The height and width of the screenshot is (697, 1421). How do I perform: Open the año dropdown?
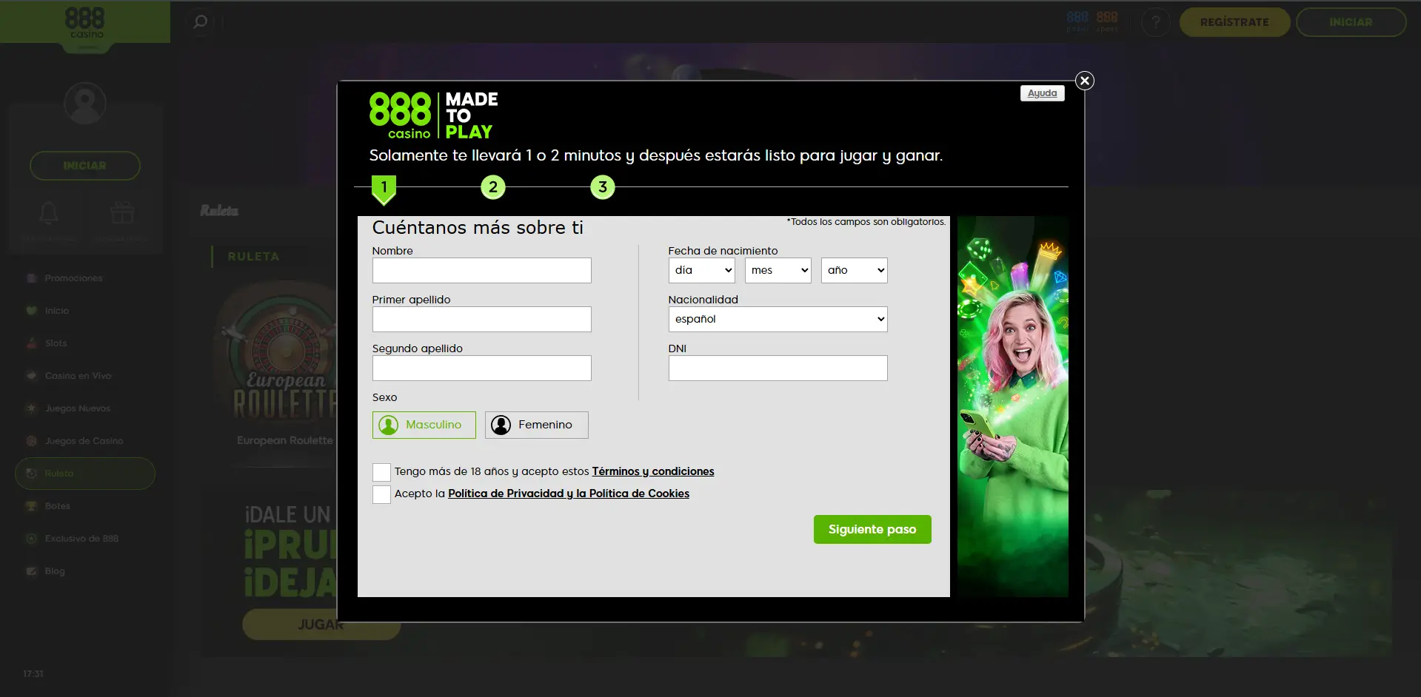tap(854, 270)
